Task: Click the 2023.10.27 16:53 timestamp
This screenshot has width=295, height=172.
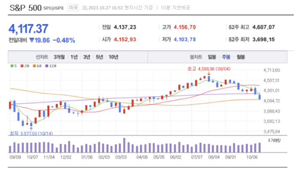Action: click(x=106, y=8)
